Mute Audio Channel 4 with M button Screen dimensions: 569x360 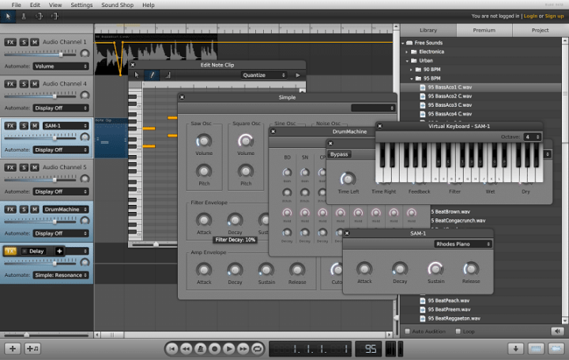pos(35,83)
